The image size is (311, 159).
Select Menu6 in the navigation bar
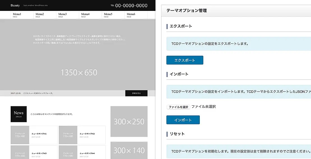click(131, 15)
